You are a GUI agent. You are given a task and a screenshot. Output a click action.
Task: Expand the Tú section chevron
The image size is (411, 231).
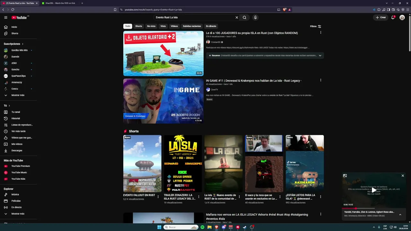point(9,106)
